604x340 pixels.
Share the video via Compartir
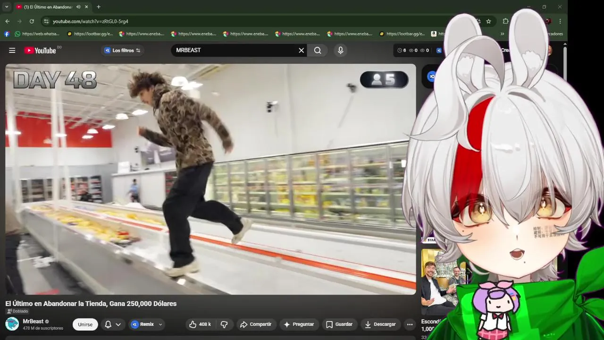pos(255,324)
